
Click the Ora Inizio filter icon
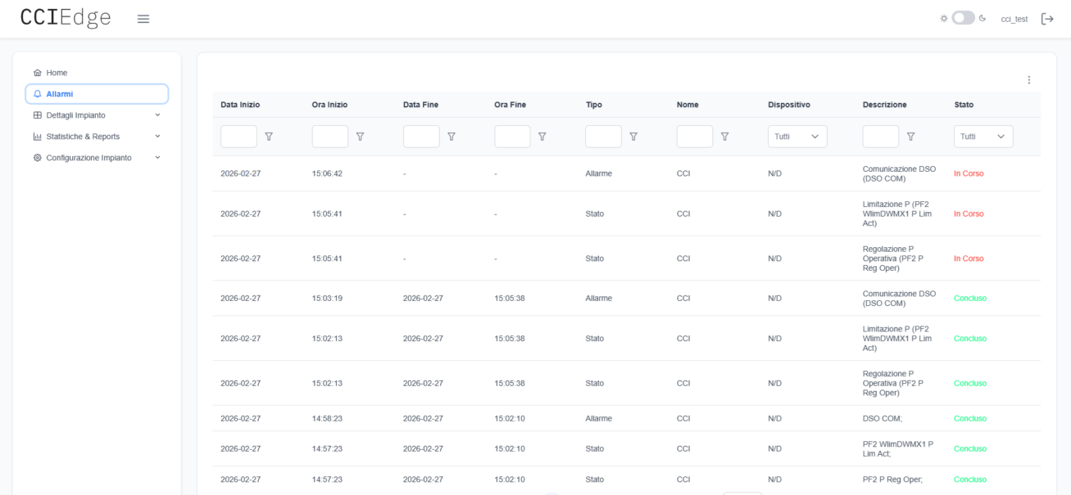tap(360, 137)
